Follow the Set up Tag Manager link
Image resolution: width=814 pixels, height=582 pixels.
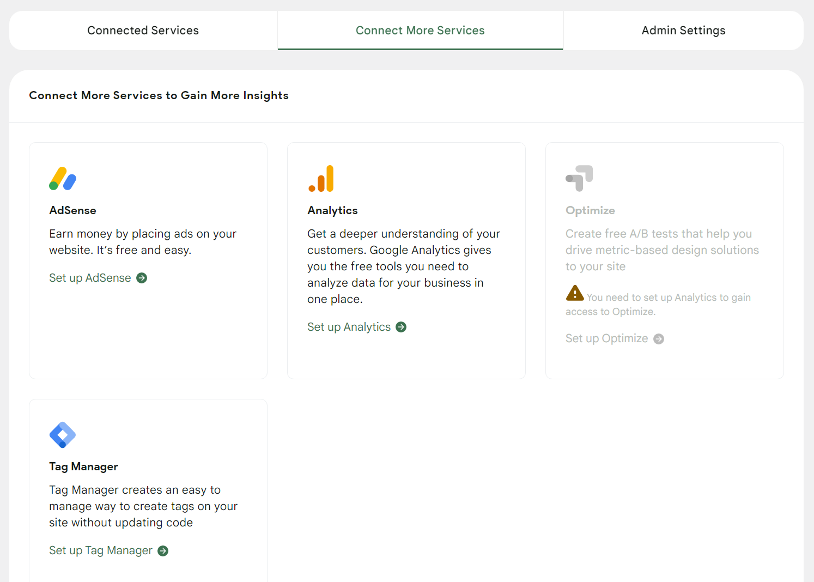coord(101,550)
